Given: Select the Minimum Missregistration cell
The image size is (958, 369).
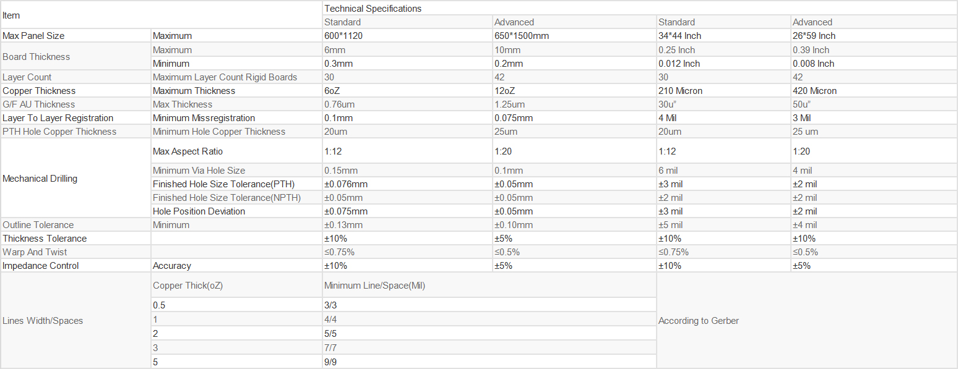Looking at the screenshot, I should coord(236,118).
